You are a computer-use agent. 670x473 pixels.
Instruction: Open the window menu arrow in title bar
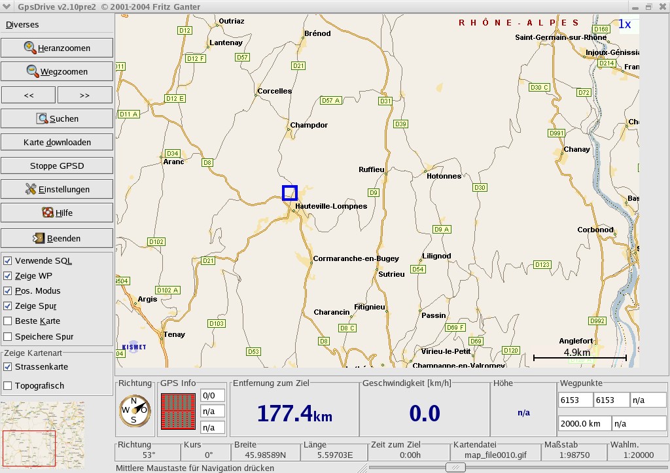(7, 7)
